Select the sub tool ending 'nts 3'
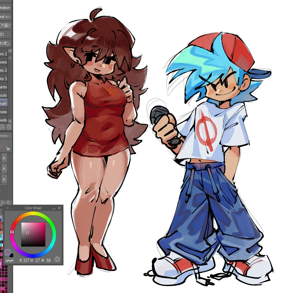 click(x=4, y=79)
